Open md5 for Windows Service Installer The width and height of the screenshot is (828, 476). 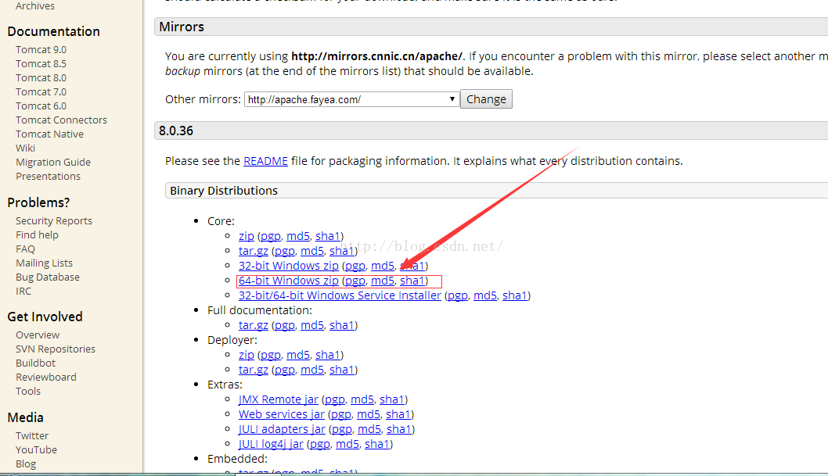485,295
